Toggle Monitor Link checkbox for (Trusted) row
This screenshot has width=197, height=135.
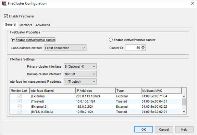coord(20,101)
